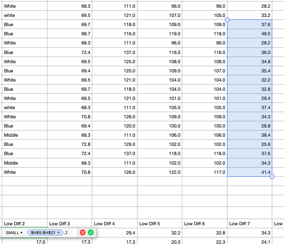This screenshot has height=244, width=284.
Task: Click the ,2 argument in the formula
Action: 66,233
